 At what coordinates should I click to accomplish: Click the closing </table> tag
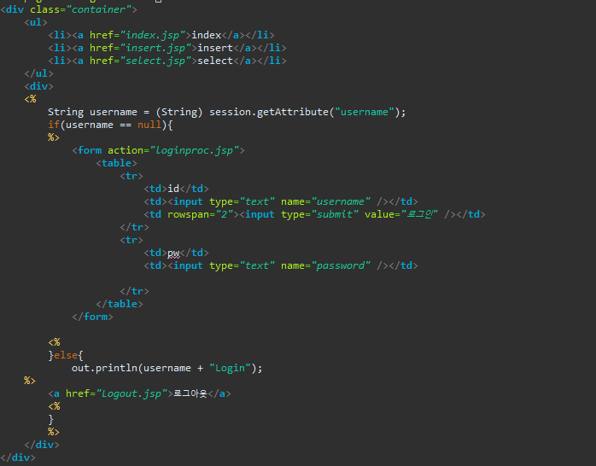coord(120,304)
